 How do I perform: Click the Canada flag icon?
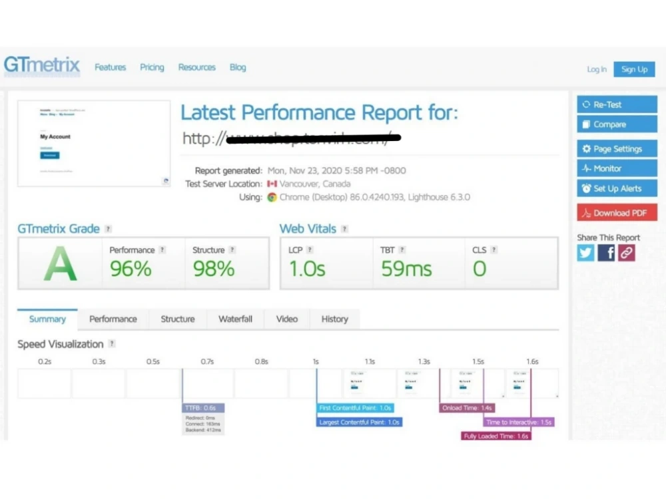(272, 184)
